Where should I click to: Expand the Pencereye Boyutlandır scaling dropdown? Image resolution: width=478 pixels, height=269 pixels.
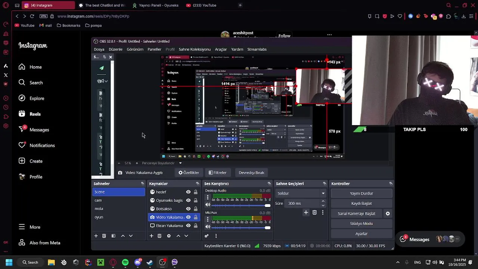(x=180, y=163)
